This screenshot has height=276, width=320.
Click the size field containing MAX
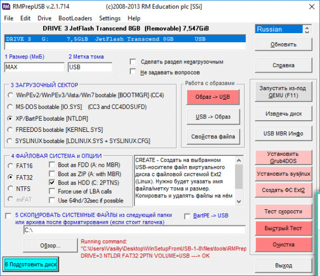[x=34, y=67]
